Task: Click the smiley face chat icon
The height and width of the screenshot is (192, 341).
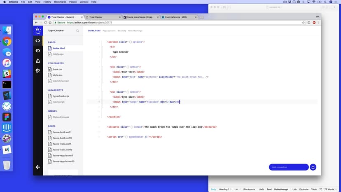Action: (x=313, y=167)
